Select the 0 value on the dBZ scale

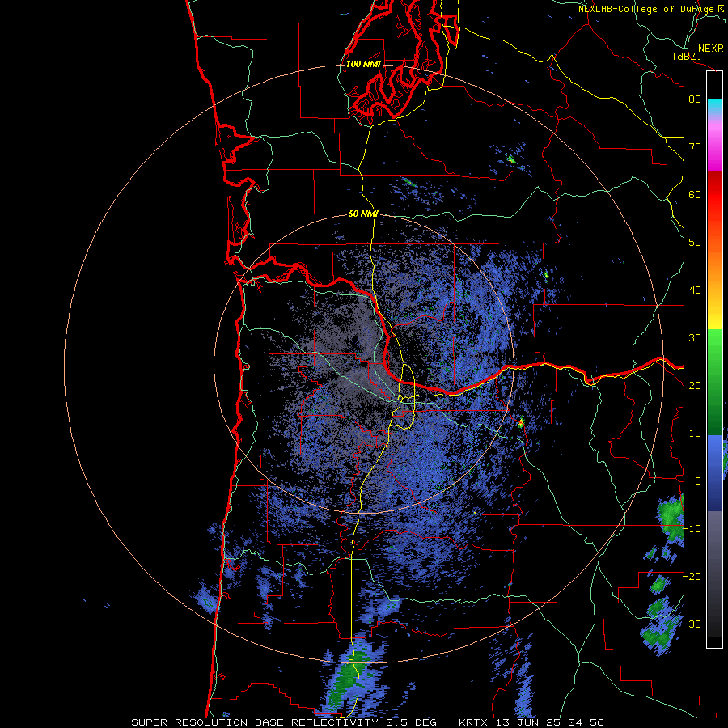click(x=698, y=481)
